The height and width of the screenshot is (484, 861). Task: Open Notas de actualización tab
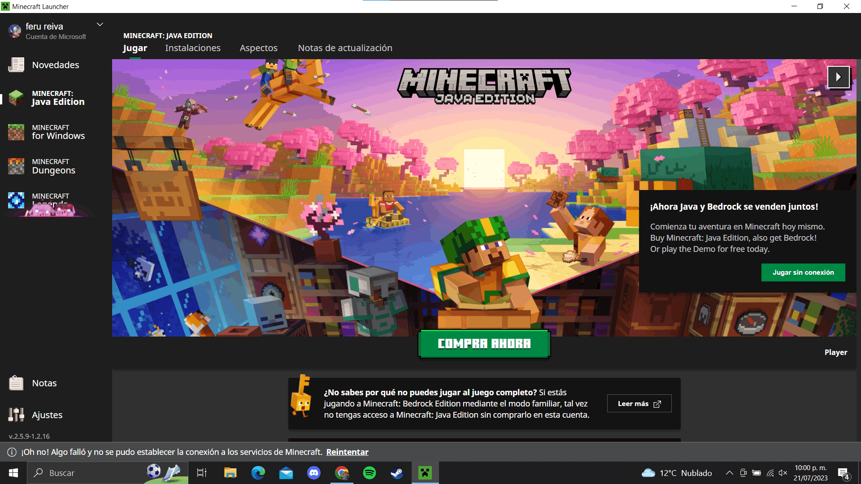tap(345, 48)
